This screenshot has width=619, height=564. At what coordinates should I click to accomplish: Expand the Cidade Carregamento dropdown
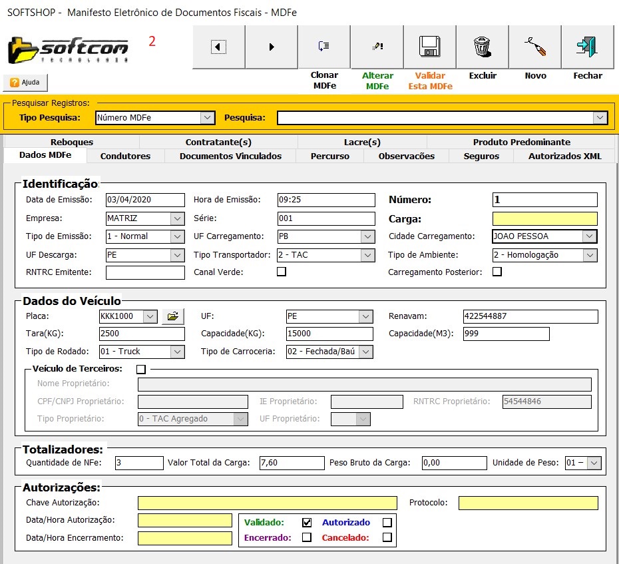pos(588,236)
